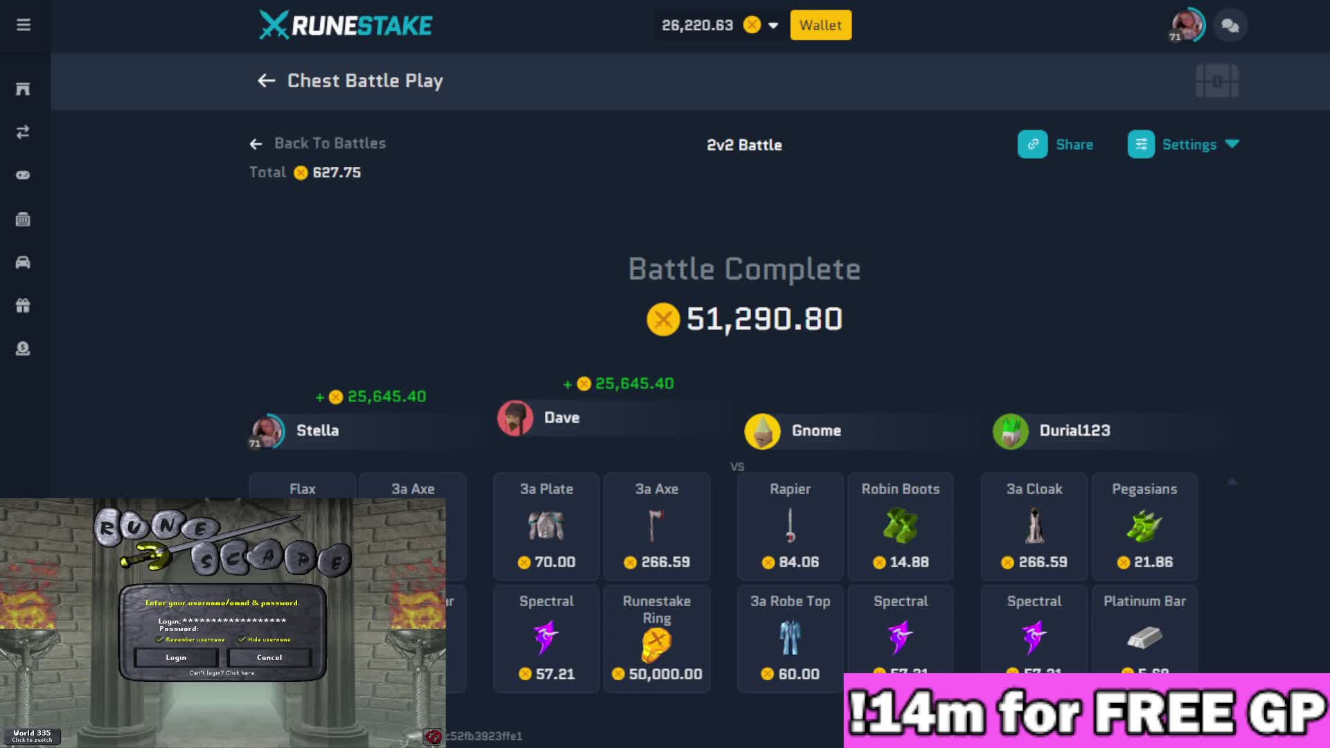The height and width of the screenshot is (748, 1330).
Task: Open the chat bubbles icon
Action: (1230, 26)
